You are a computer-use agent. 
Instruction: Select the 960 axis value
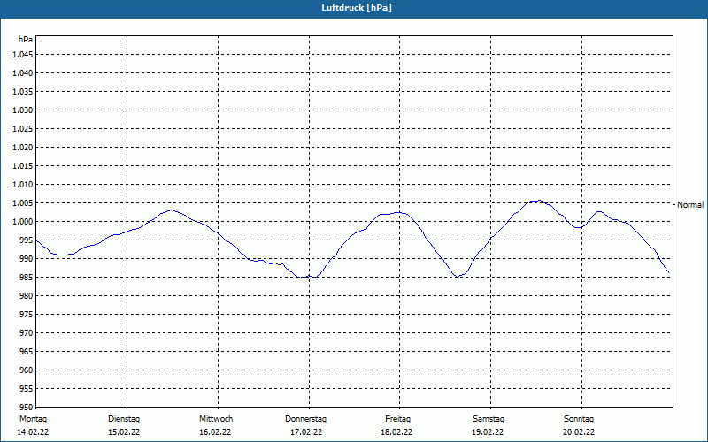point(27,370)
